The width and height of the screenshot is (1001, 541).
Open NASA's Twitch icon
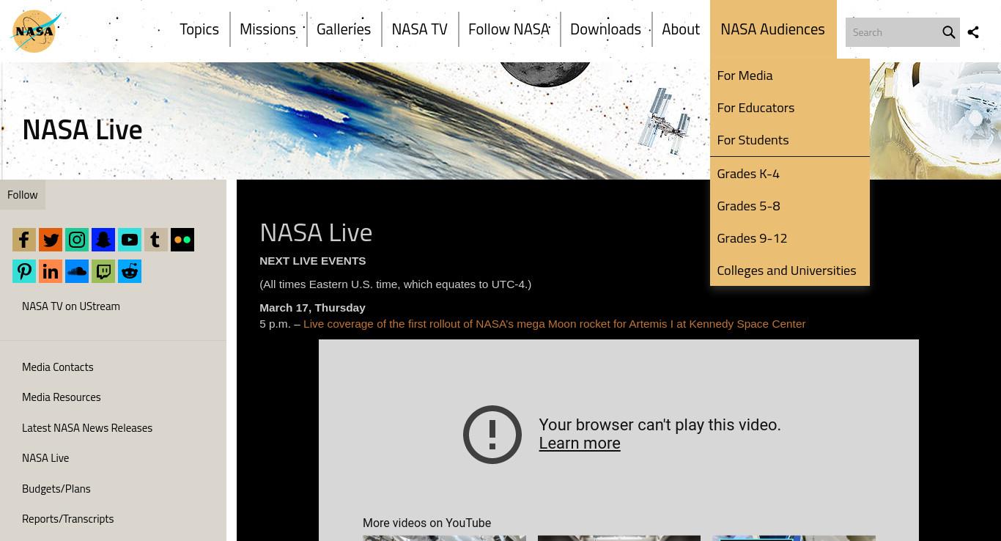(103, 271)
